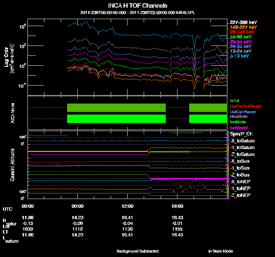
Task: Select the -Z_toSun attitude label
Action: coord(239,175)
